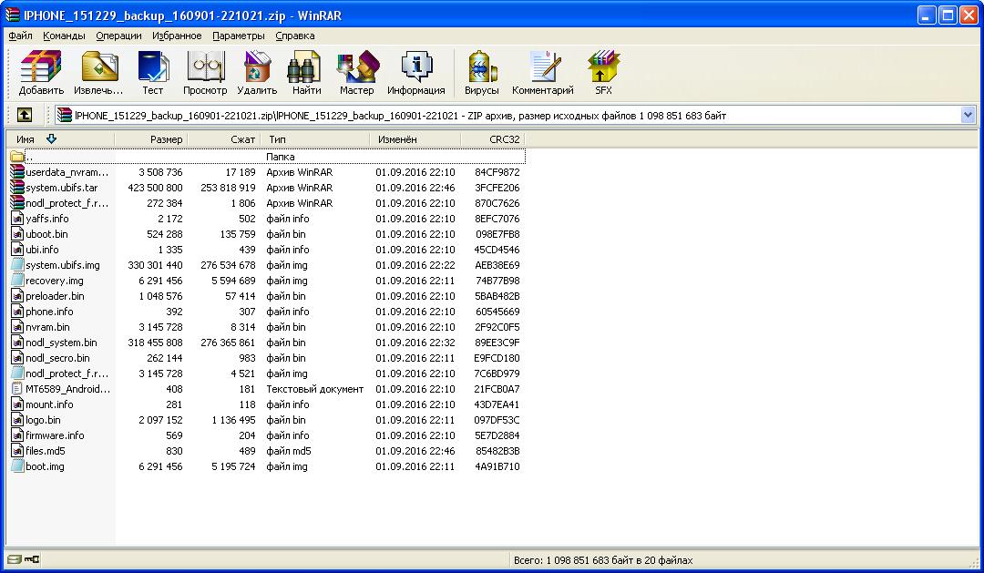This screenshot has width=984, height=573.
Task: Click the Удалить (Delete) toolbar icon
Action: (257, 73)
